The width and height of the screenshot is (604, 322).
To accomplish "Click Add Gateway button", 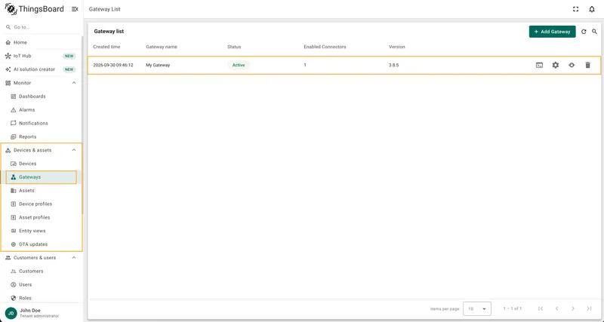I will click(553, 32).
